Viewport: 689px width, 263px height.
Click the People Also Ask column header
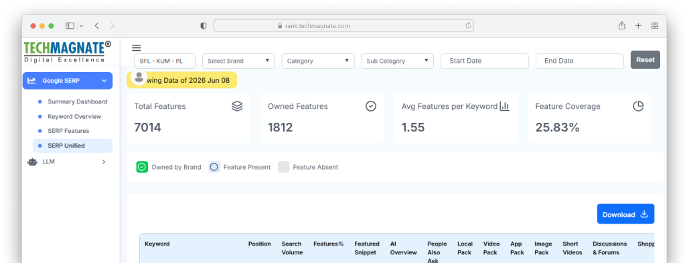click(x=437, y=252)
